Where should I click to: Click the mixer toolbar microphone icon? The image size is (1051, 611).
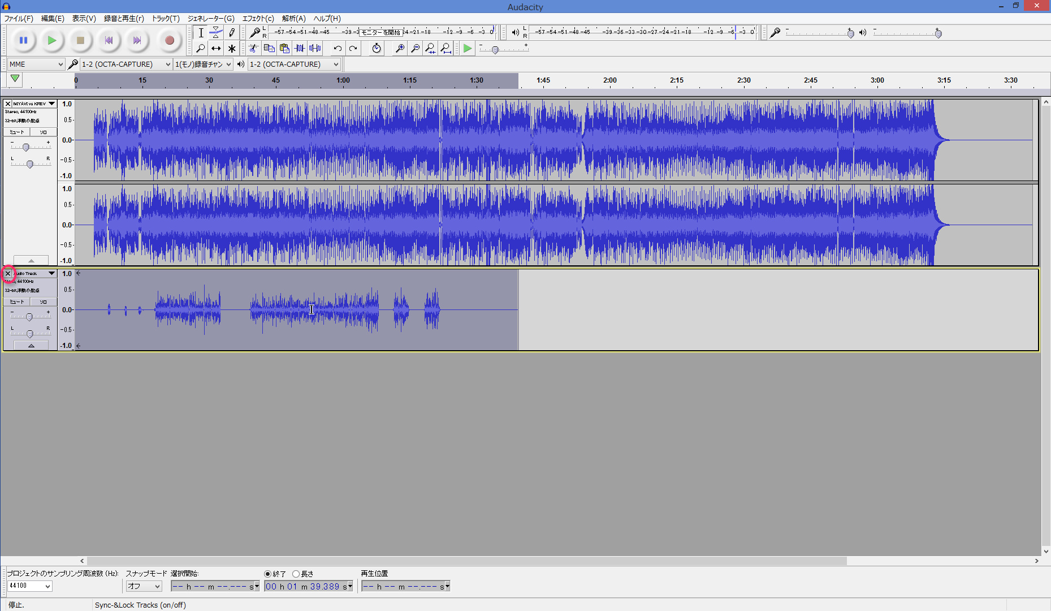point(775,33)
